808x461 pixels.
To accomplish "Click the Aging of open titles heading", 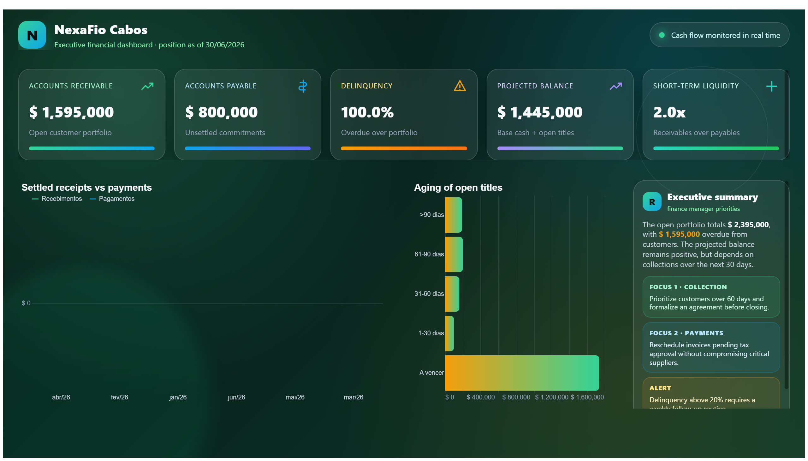I will coord(458,188).
